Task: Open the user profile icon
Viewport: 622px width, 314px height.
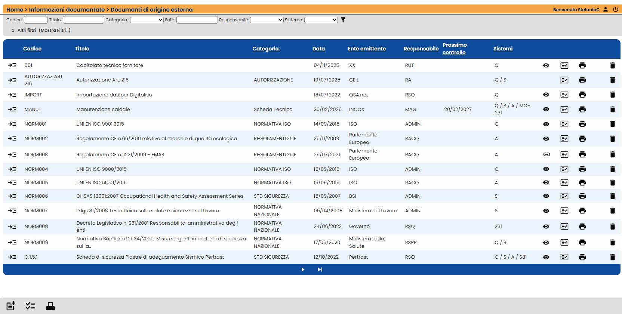Action: 606,9
